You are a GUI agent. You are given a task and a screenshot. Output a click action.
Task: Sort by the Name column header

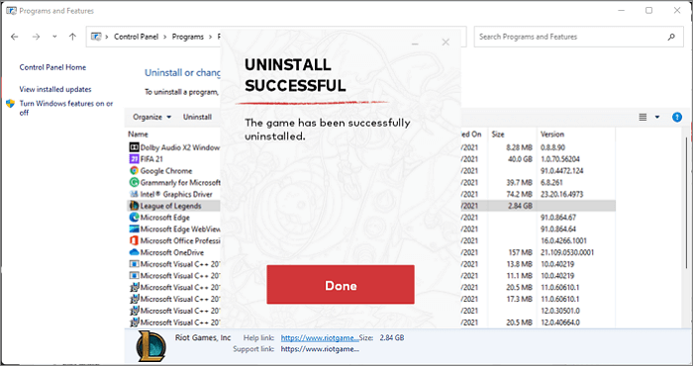click(138, 134)
